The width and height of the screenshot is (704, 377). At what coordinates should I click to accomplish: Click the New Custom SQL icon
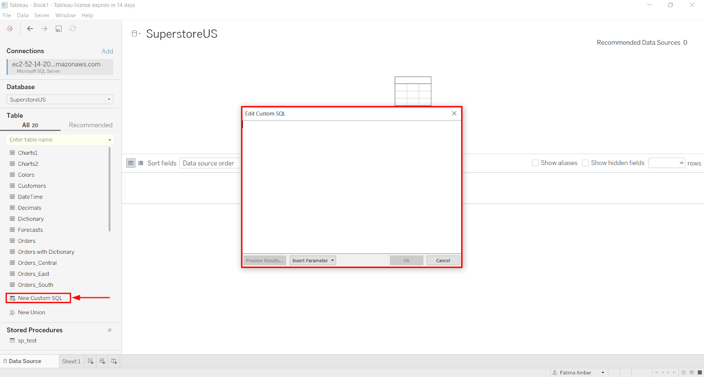pyautogui.click(x=12, y=298)
